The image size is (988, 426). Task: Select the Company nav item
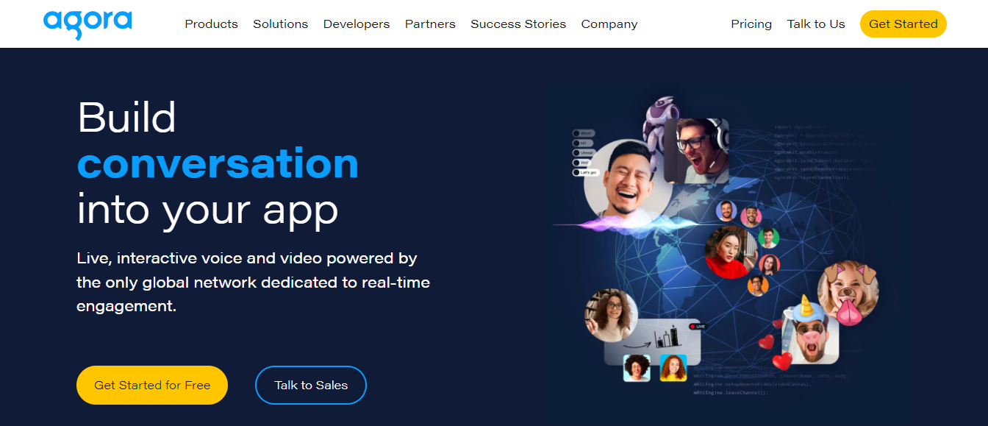[x=609, y=24]
